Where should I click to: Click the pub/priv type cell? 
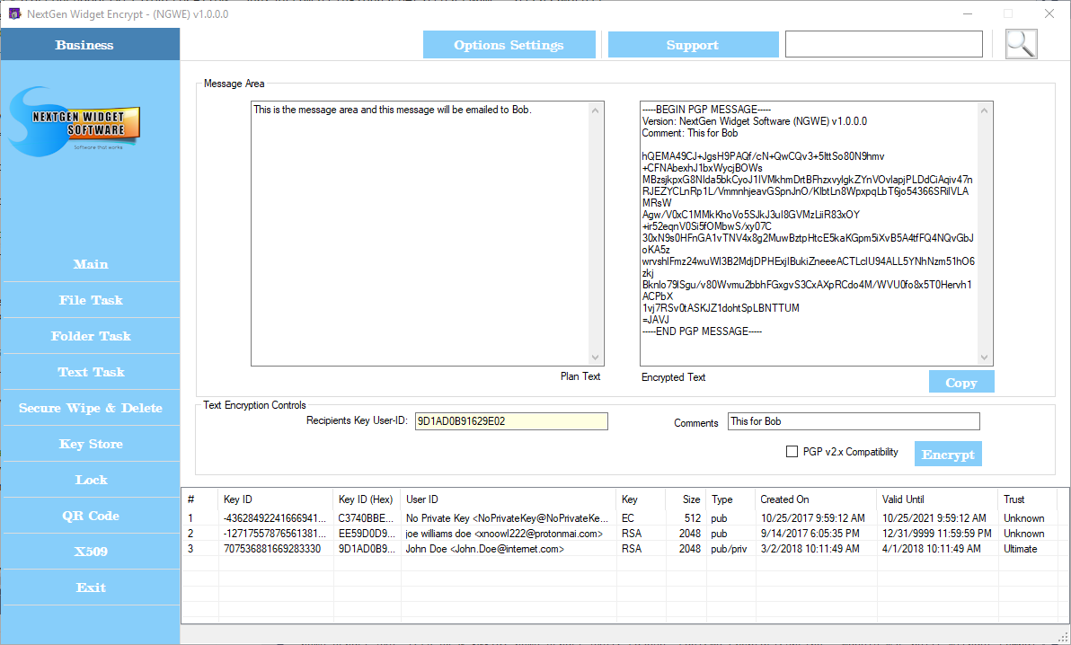(729, 549)
